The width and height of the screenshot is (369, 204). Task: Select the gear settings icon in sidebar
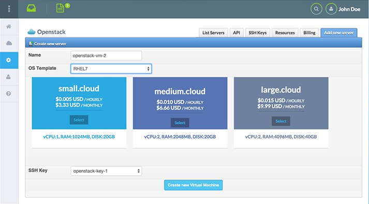pos(9,60)
